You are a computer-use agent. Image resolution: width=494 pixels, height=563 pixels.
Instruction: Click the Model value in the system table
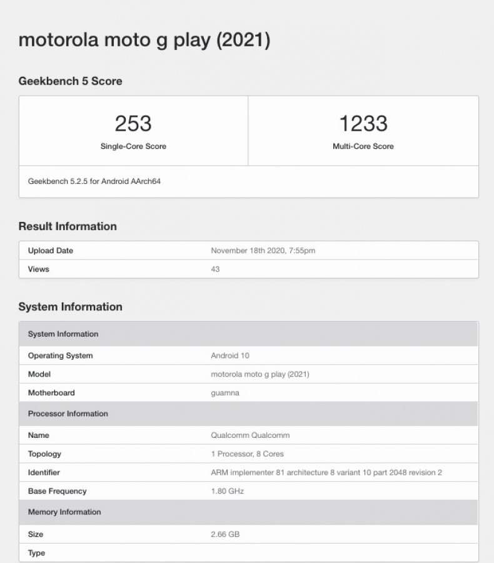point(260,374)
